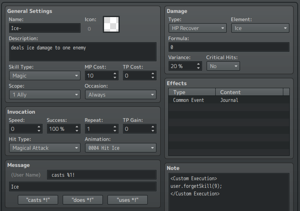Increase Repeat count with up arrow

pyautogui.click(x=115, y=127)
